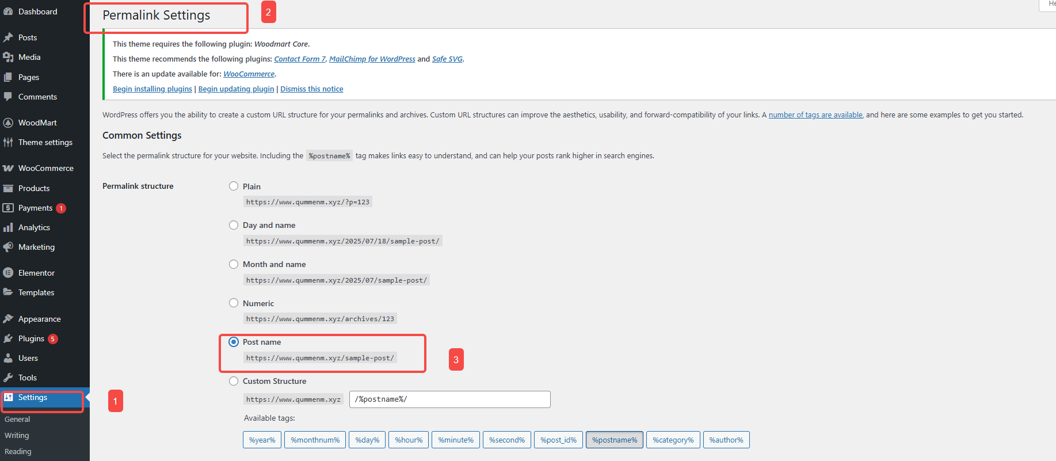Screen dimensions: 1056x461
Task: Click the Plugins plug icon
Action: tap(8, 338)
